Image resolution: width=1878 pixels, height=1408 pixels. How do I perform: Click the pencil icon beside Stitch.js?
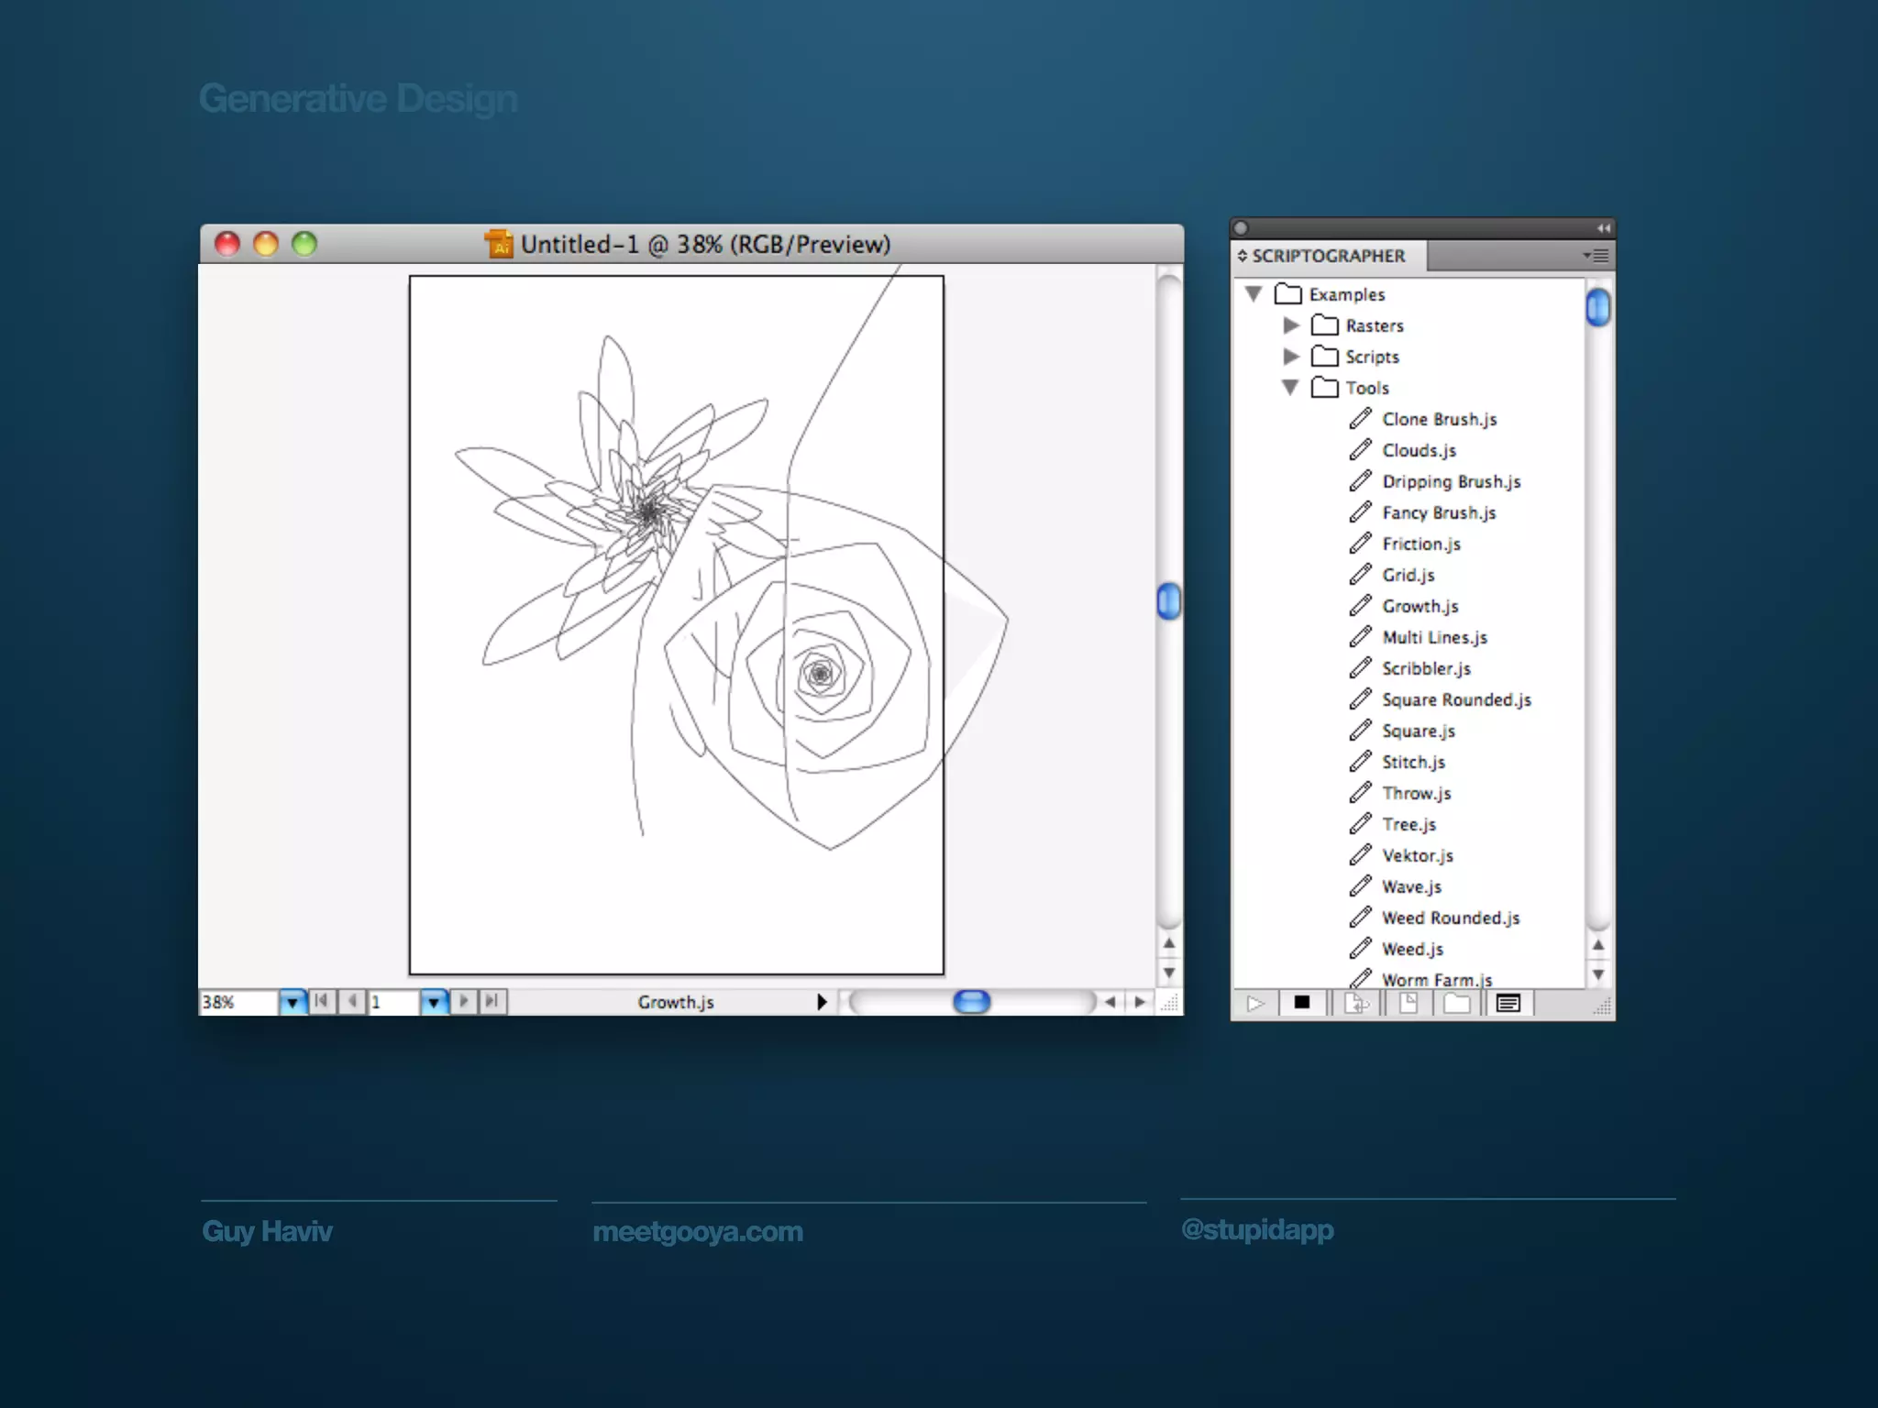[x=1360, y=761]
